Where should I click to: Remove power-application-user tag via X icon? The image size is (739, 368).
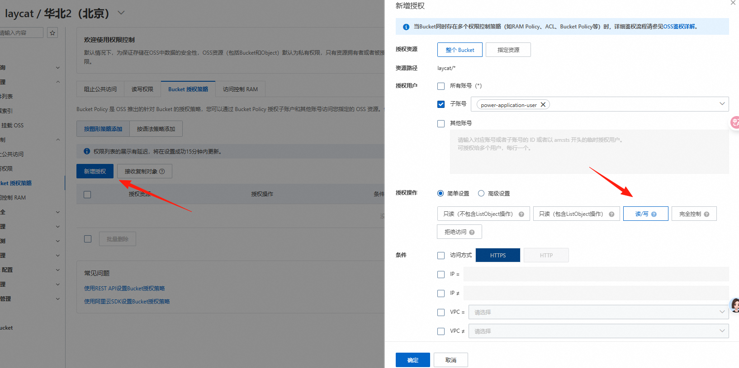pos(543,105)
